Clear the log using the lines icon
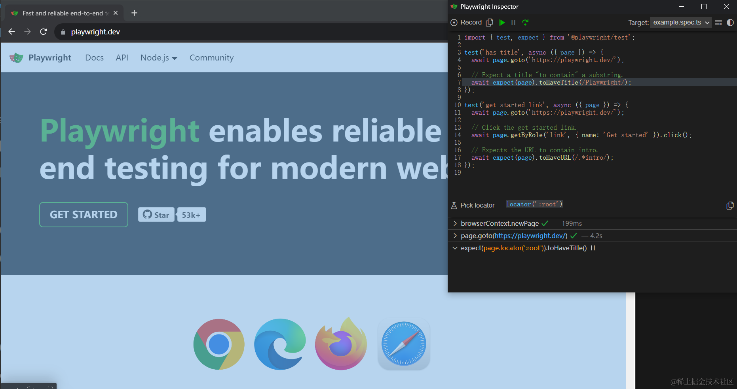This screenshot has width=737, height=389. [718, 23]
